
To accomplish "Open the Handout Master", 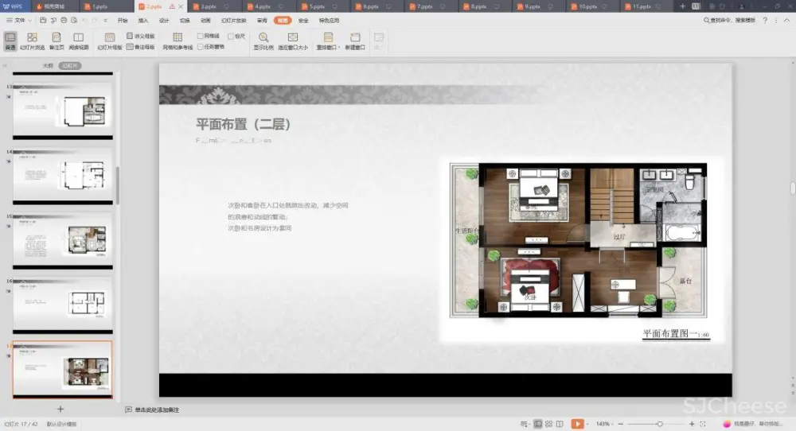I will pyautogui.click(x=141, y=36).
